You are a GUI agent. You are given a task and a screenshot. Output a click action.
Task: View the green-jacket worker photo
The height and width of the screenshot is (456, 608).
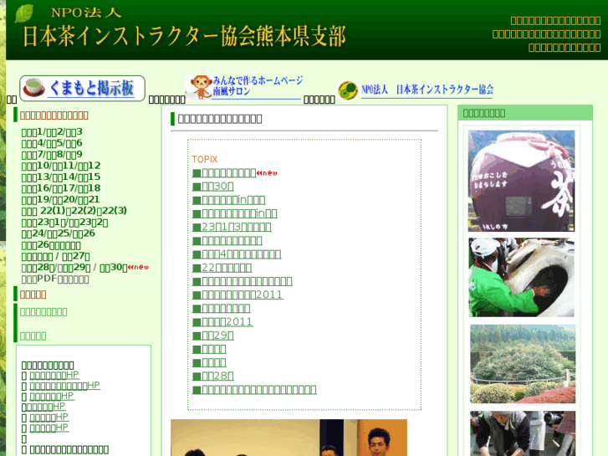(522, 278)
